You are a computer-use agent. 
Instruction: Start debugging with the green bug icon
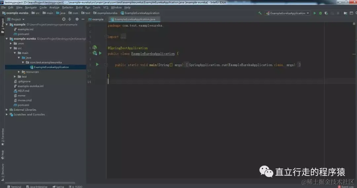tap(320, 13)
